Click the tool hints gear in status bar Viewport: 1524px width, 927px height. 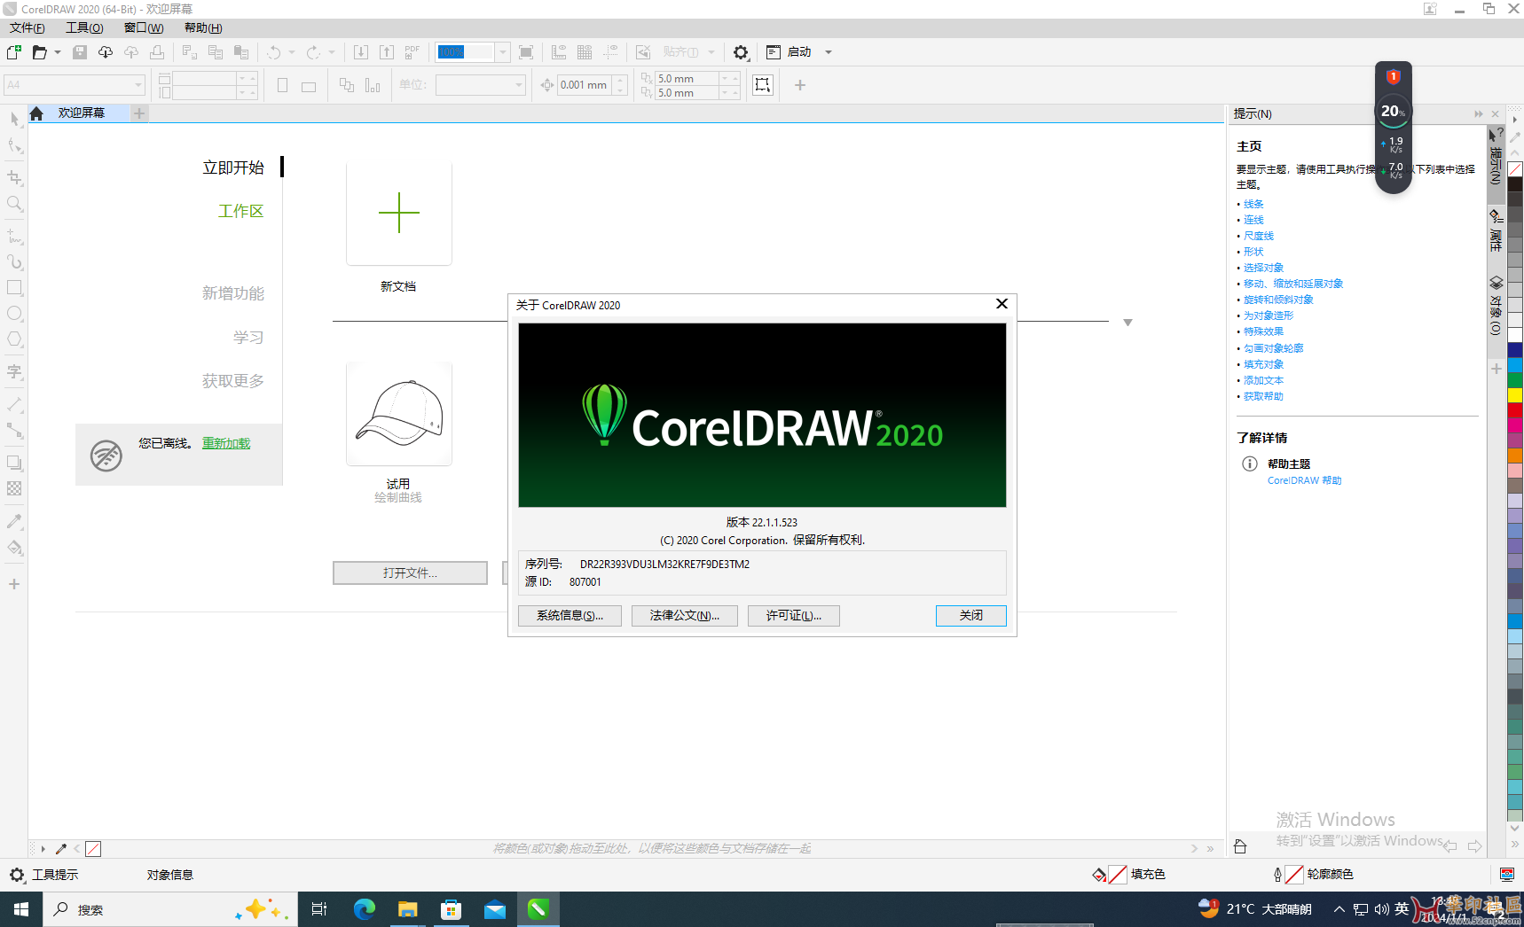point(17,875)
